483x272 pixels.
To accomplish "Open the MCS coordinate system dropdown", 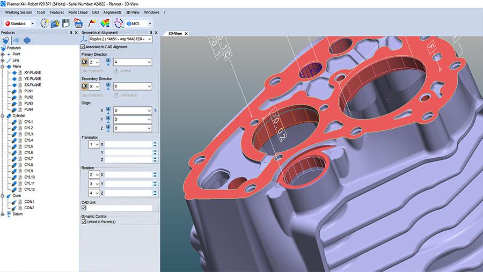I will pyautogui.click(x=149, y=24).
